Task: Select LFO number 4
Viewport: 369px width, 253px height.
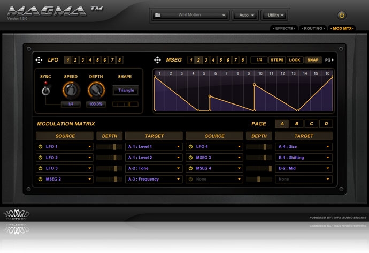Action: coord(90,60)
